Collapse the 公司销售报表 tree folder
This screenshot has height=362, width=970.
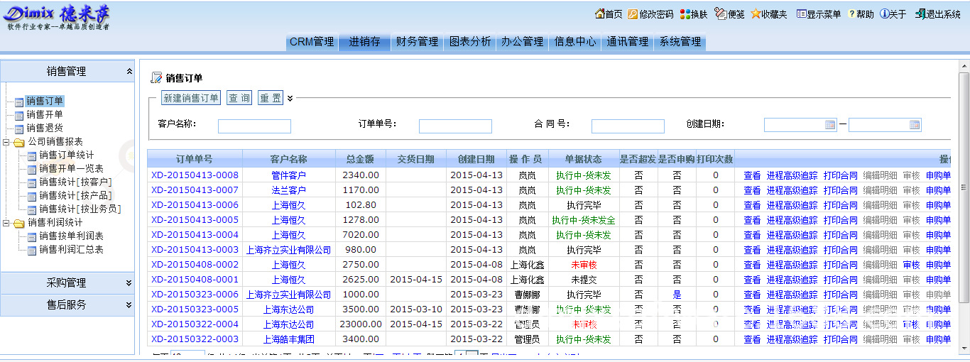[7, 142]
